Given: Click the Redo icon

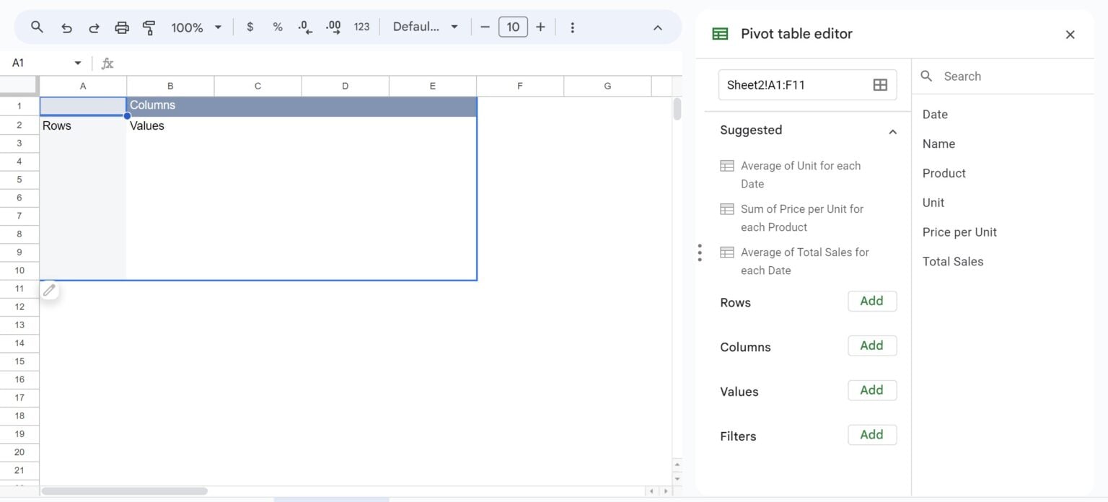Looking at the screenshot, I should (94, 27).
